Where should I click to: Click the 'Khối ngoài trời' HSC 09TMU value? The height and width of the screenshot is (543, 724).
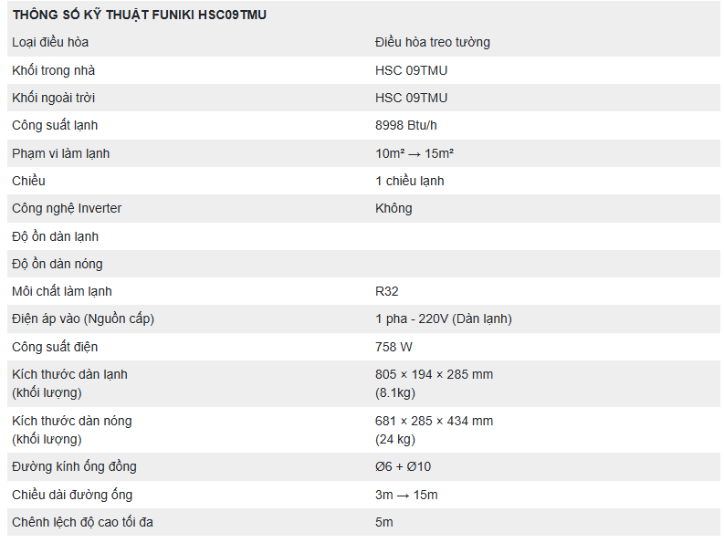point(411,98)
